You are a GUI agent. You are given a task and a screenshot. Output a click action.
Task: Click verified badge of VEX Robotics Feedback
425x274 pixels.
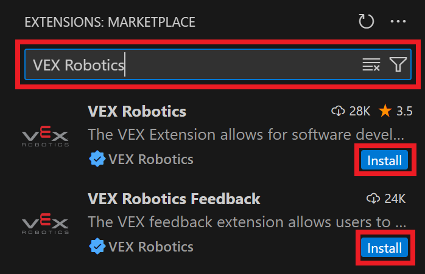[96, 247]
